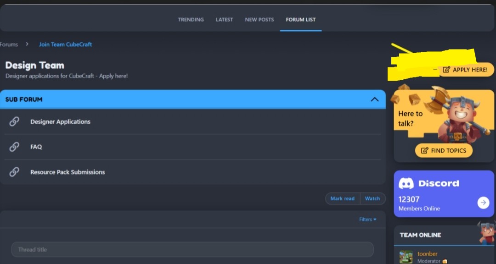Screen dimensions: 496x264
Task: Click the Discord logo icon
Action: click(x=406, y=183)
